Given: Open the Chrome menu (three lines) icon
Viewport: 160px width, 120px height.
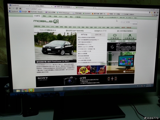Looking at the screenshot, I should tap(158, 13).
